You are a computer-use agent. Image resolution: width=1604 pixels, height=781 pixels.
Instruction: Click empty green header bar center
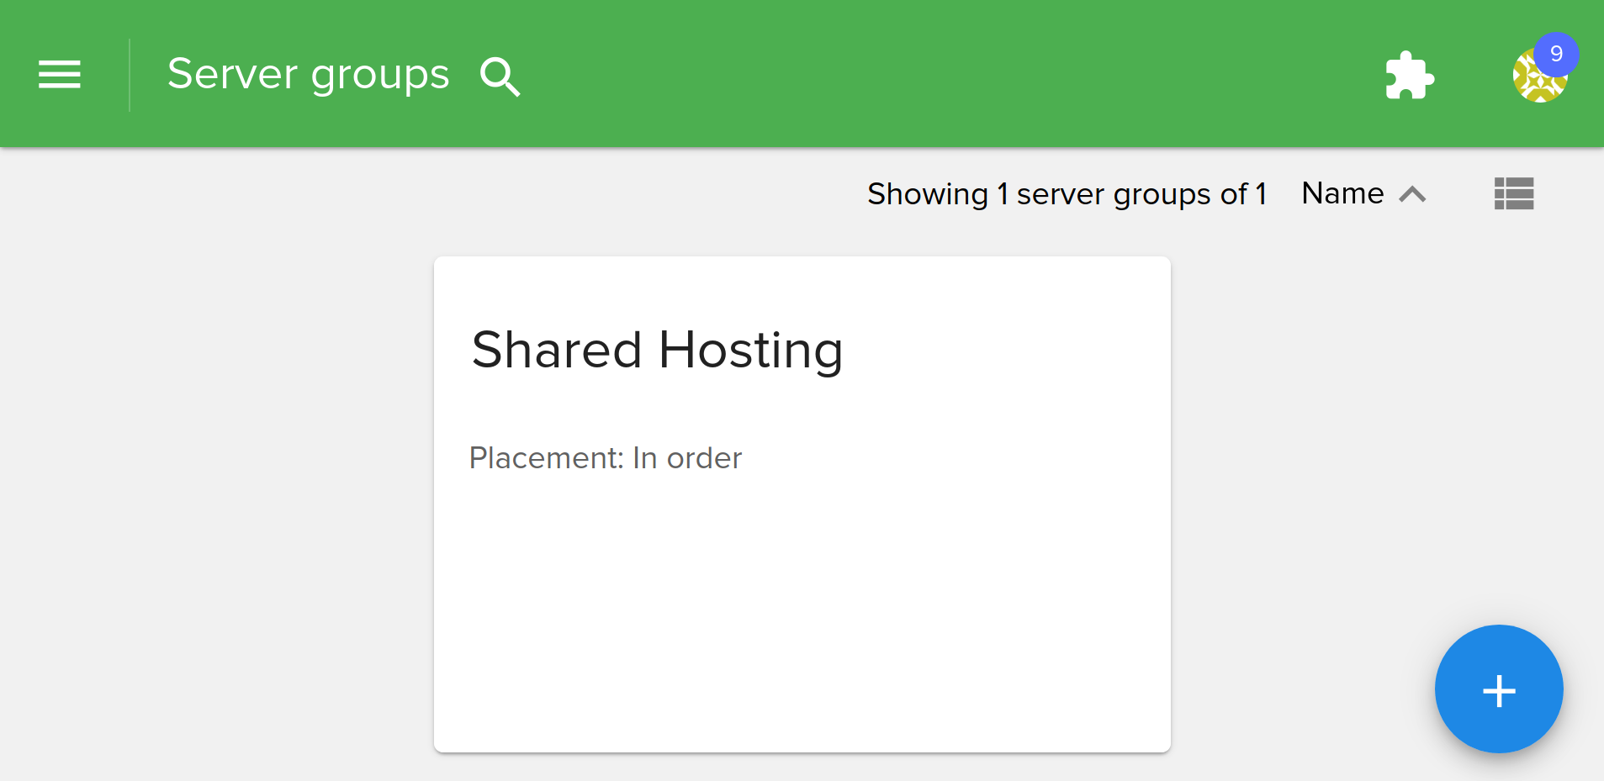(x=925, y=75)
